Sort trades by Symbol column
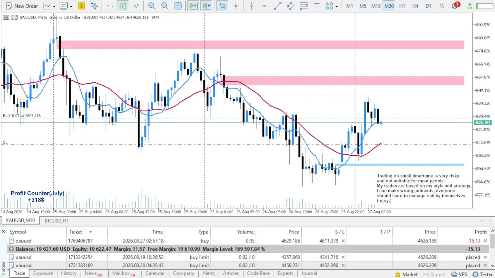 (37, 232)
